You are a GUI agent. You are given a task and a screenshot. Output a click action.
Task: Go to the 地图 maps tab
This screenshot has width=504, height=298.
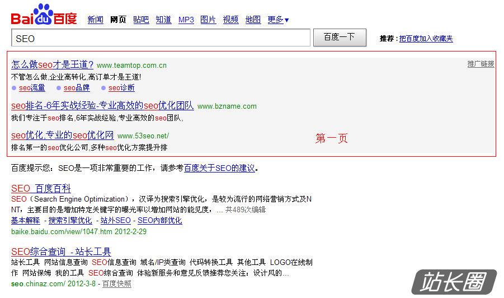click(x=253, y=20)
